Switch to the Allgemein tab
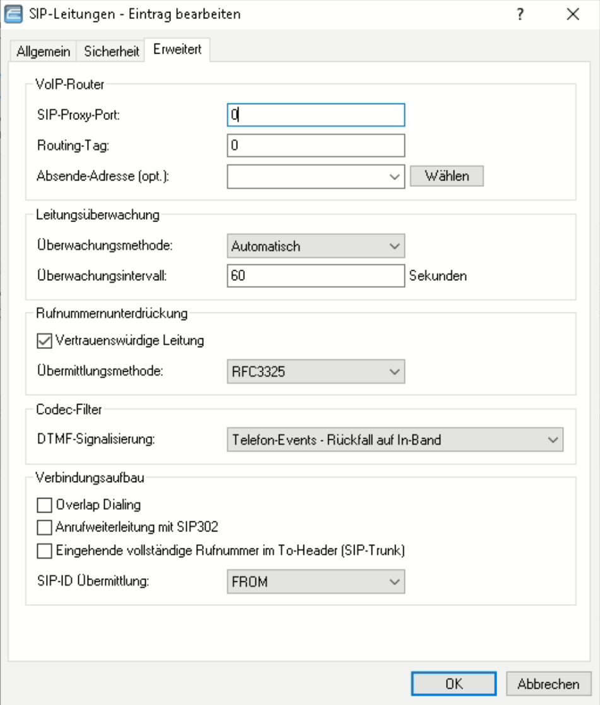The image size is (600, 705). click(x=44, y=51)
